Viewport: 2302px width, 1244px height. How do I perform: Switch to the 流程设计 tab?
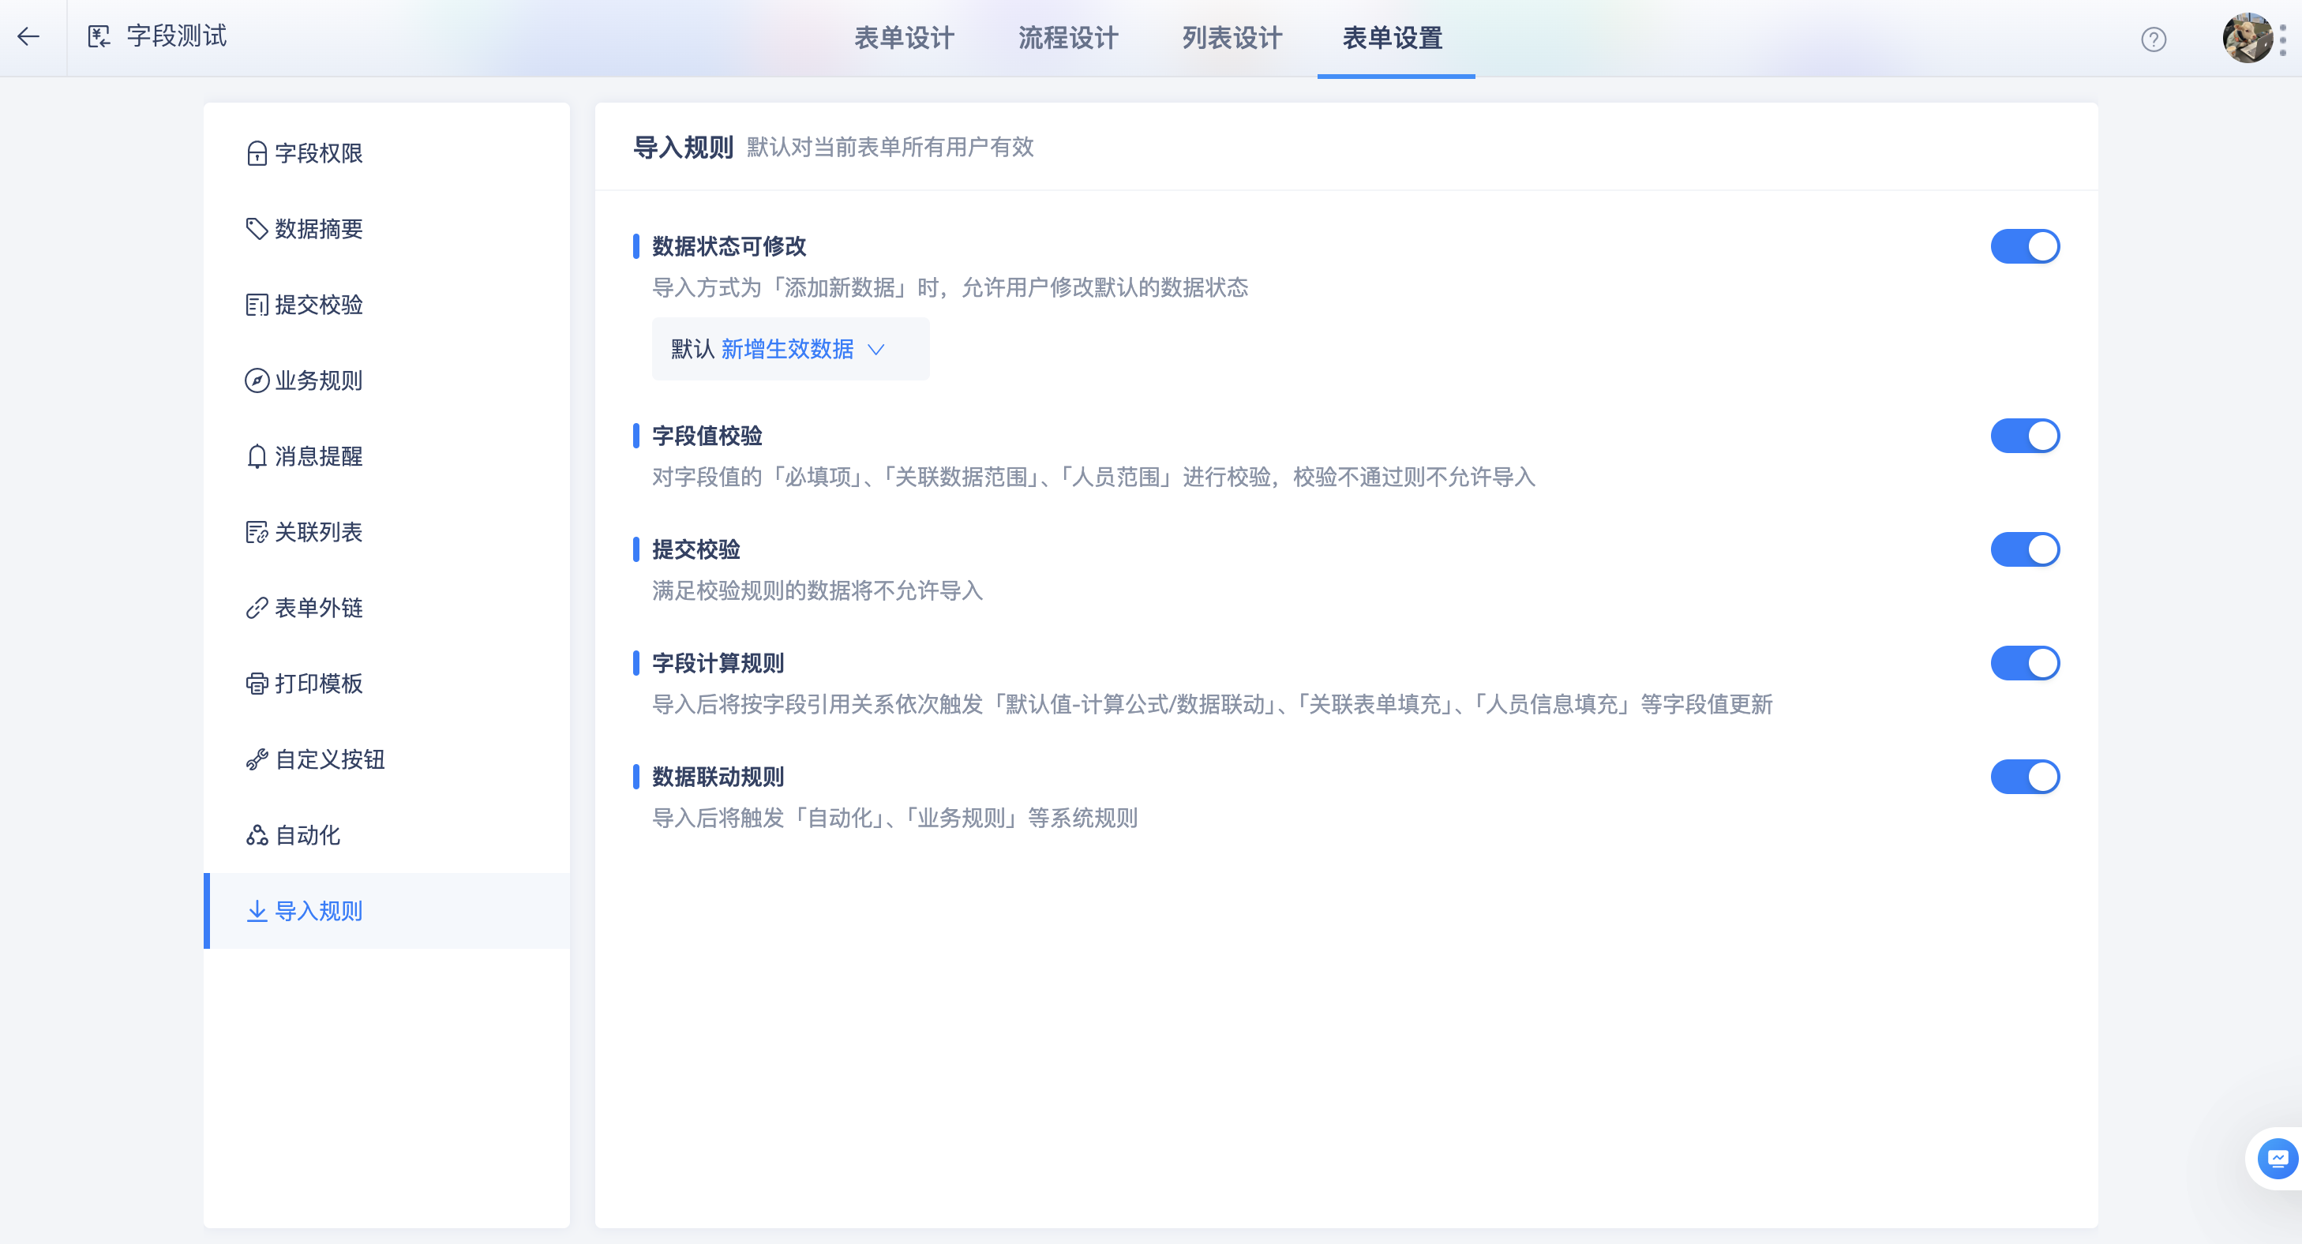tap(1068, 38)
